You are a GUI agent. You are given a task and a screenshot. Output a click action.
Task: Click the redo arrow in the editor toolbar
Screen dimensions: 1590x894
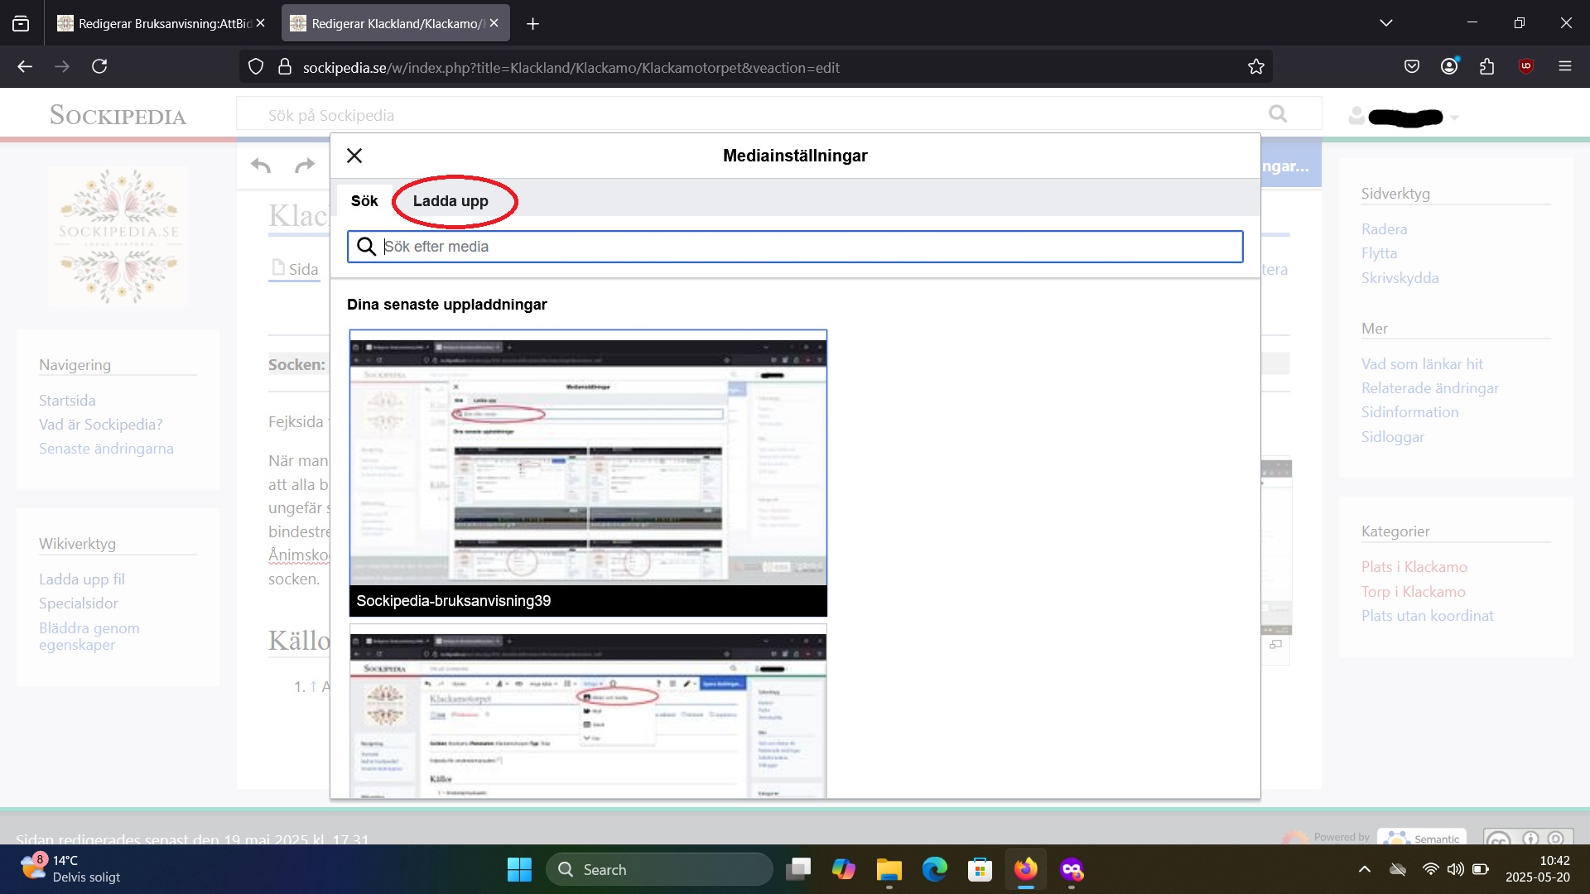(305, 166)
